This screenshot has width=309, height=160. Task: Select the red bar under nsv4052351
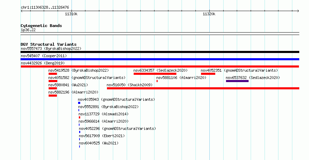[x=208, y=74]
